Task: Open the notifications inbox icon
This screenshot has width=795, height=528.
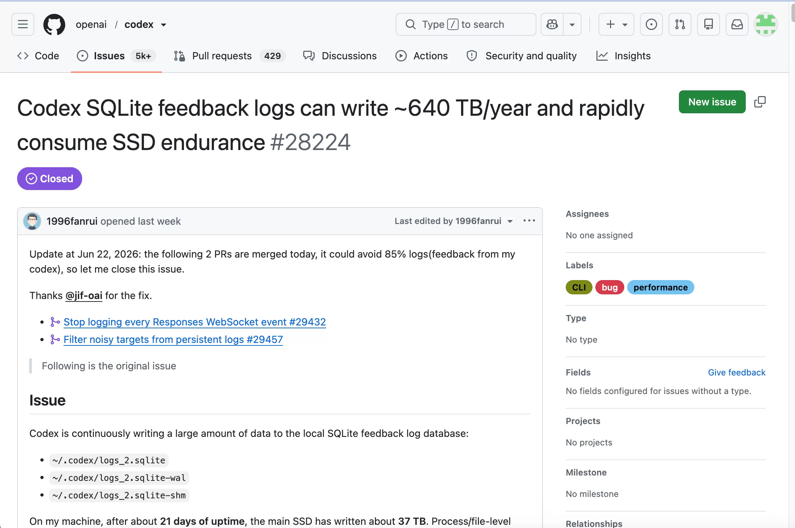Action: click(737, 24)
